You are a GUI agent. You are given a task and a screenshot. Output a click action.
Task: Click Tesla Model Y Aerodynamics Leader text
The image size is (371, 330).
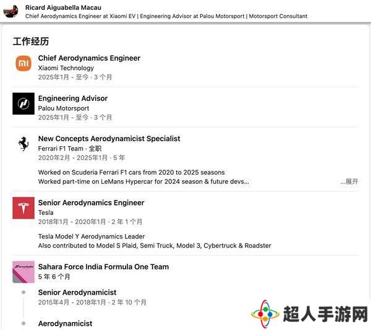click(92, 237)
